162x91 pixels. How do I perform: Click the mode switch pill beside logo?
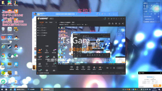[x=51, y=18]
